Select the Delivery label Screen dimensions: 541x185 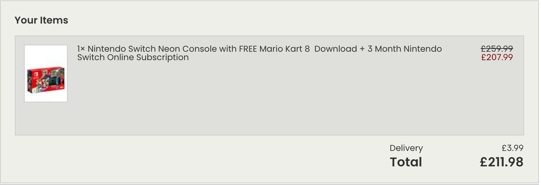pyautogui.click(x=406, y=148)
